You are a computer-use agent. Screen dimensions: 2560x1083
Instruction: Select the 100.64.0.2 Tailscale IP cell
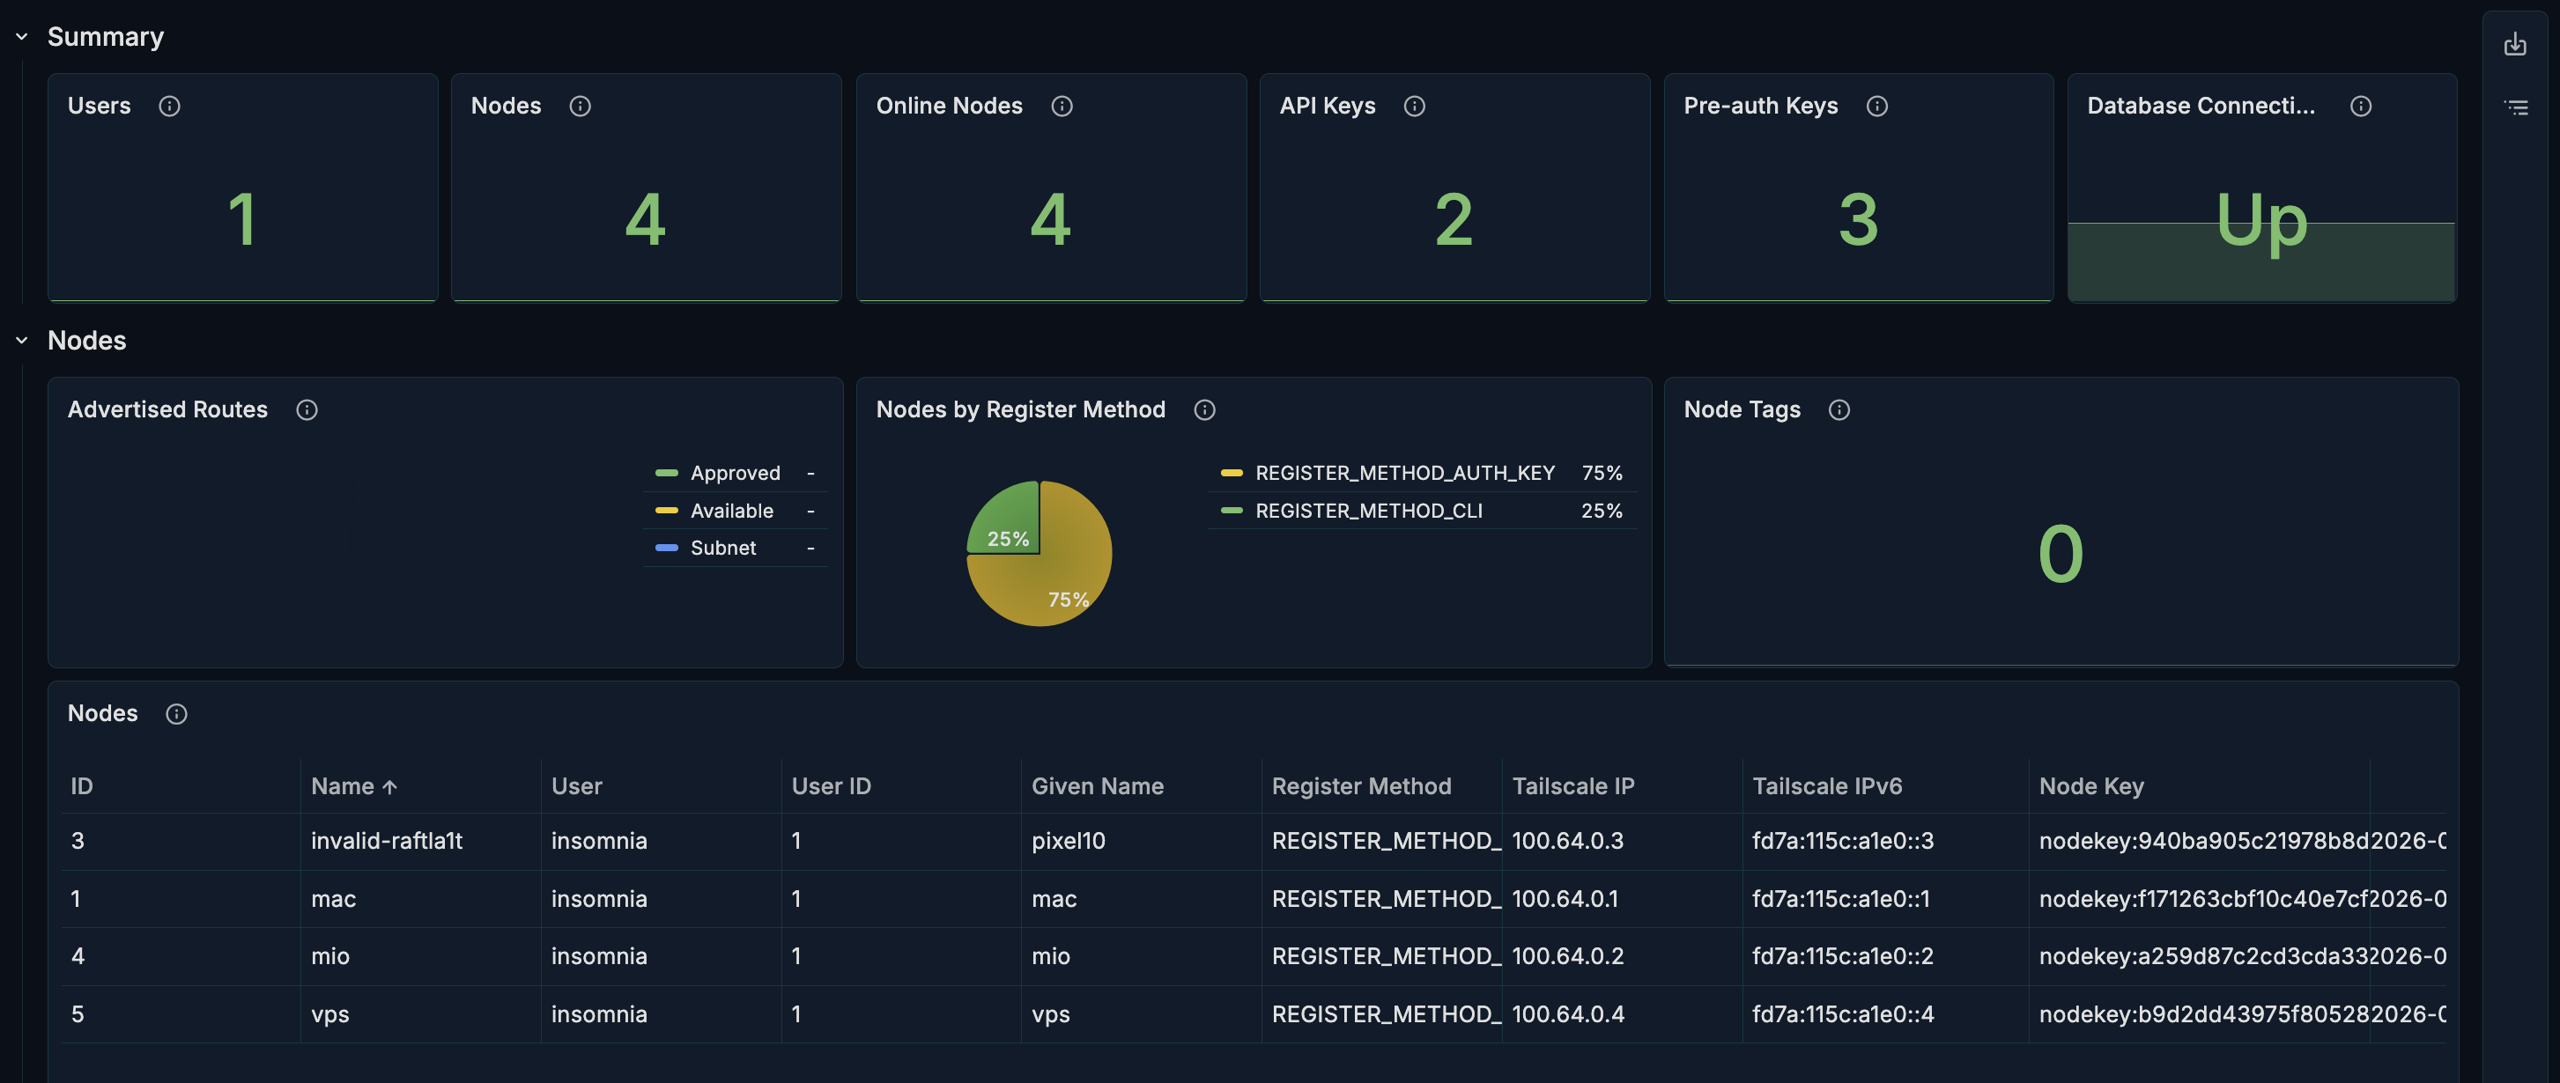1622,957
